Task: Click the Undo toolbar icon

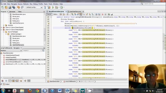Action: click(x=18, y=7)
